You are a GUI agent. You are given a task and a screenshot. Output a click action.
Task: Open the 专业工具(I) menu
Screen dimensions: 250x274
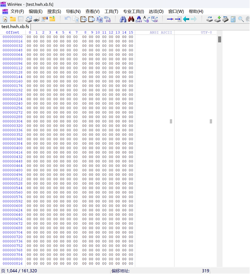(133, 12)
